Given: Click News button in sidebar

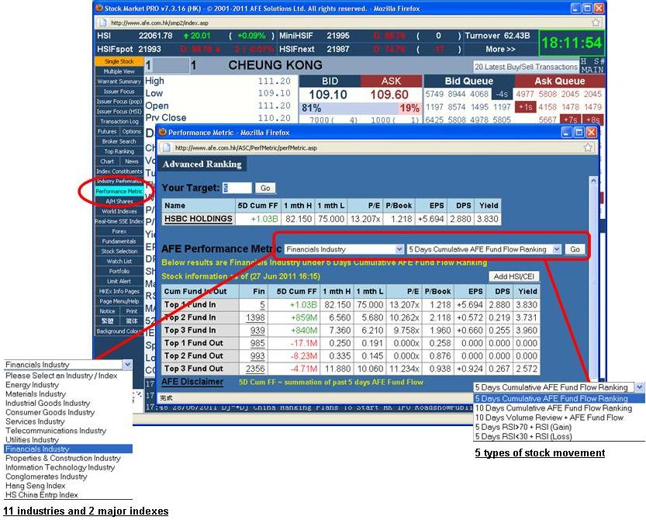Looking at the screenshot, I should (131, 161).
